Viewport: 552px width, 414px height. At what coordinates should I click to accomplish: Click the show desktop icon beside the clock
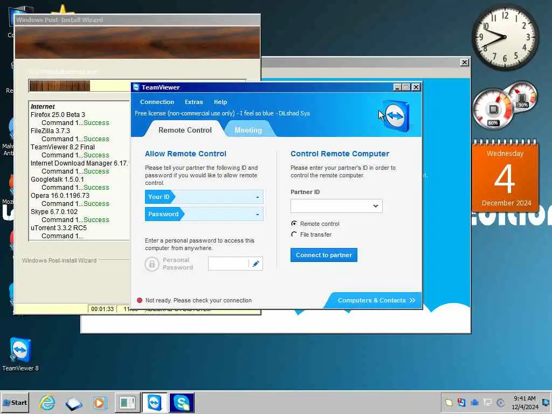546,402
